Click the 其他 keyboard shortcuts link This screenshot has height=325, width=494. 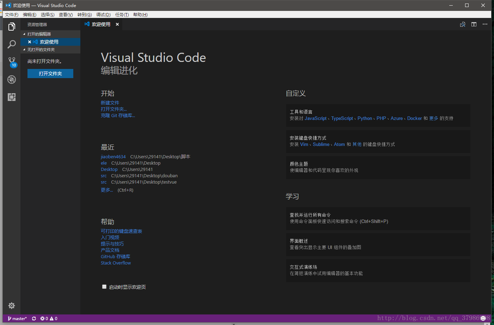[357, 144]
